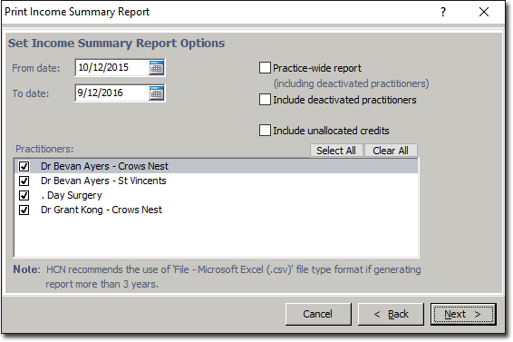513x342 pixels.
Task: Go Back to the previous step
Action: point(391,314)
